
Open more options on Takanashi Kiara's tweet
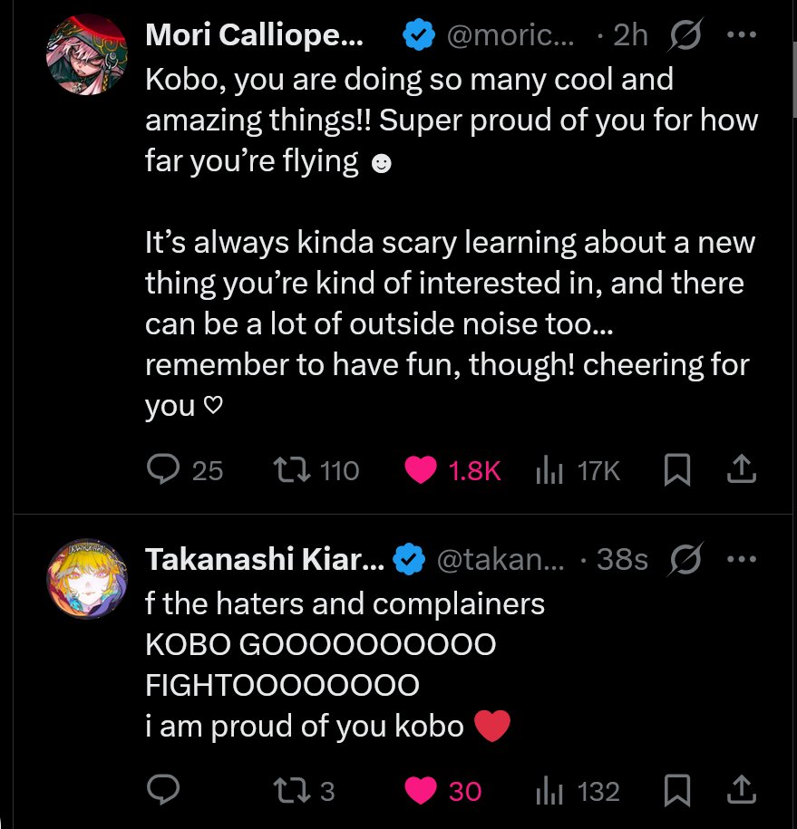[x=742, y=561]
